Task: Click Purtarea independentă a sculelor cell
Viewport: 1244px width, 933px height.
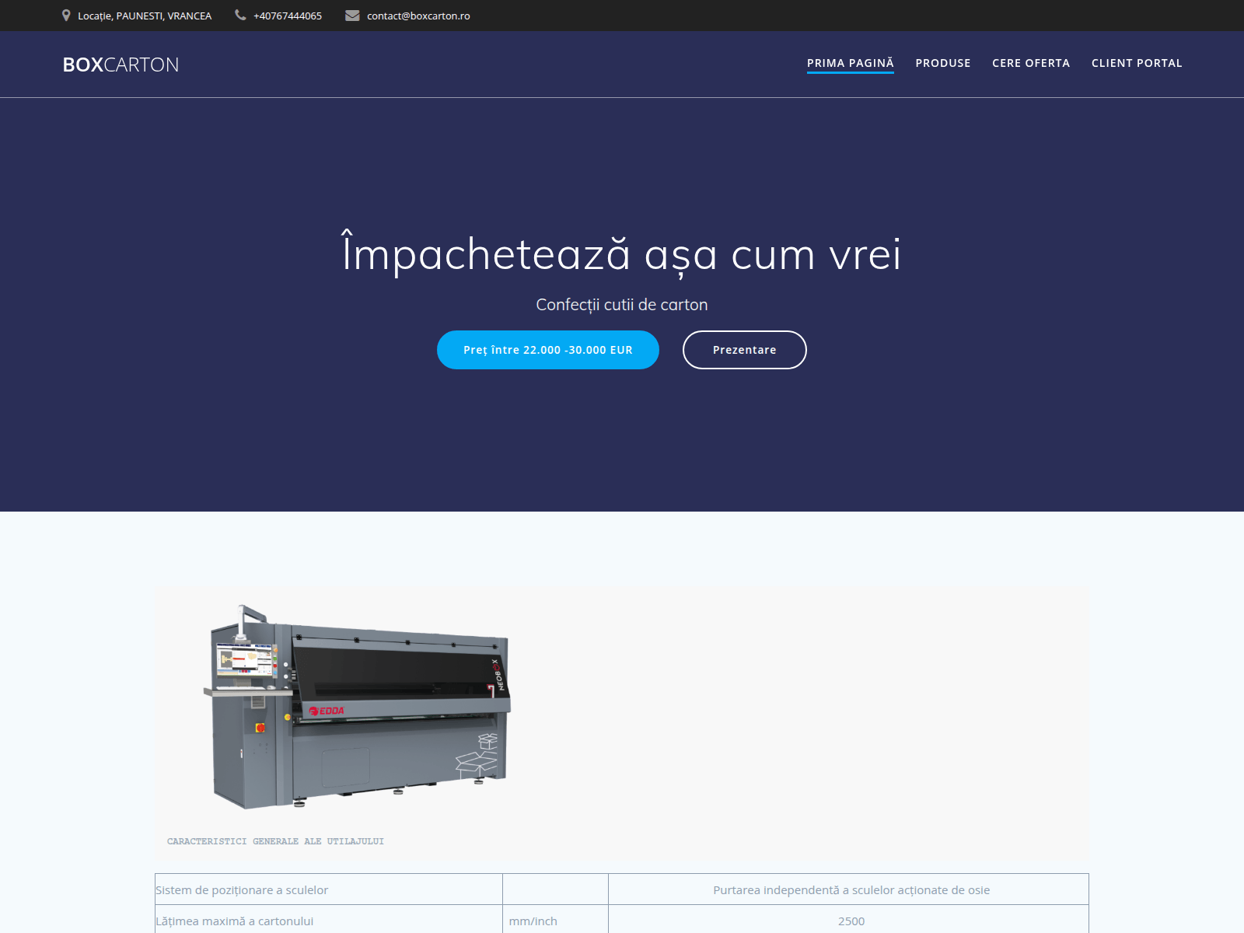Action: pos(848,889)
